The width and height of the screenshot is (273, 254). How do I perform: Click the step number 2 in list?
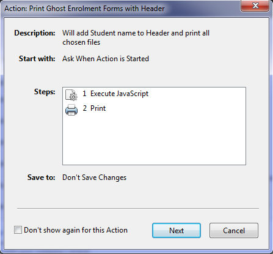click(x=85, y=108)
